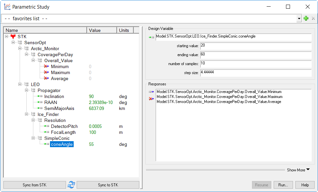Click the green plus add-favorite icon

(306, 19)
